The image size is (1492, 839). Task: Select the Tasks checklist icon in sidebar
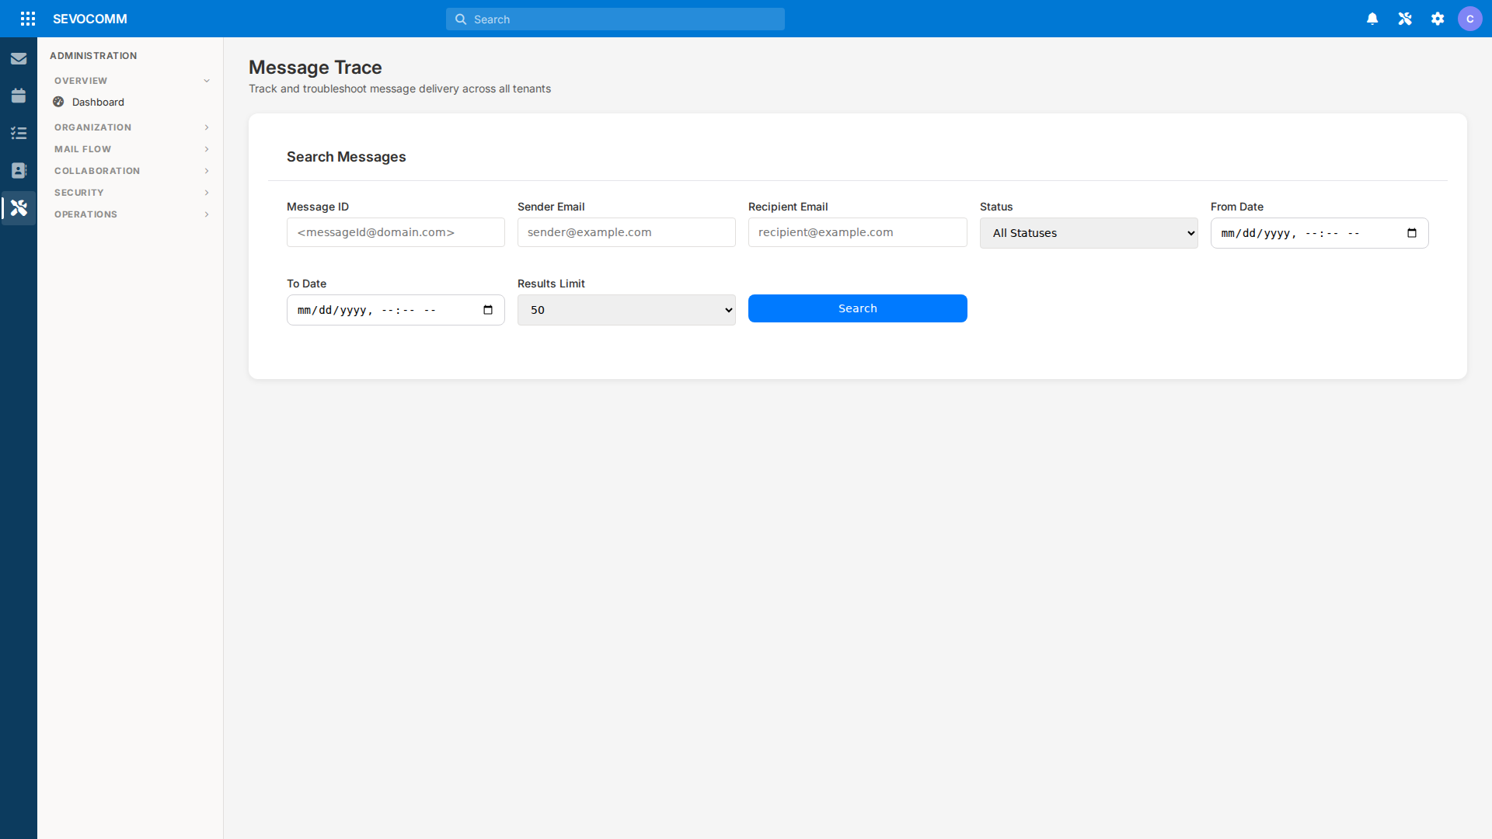[x=19, y=133]
